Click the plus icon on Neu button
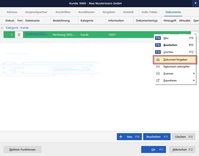Image resolution: width=199 pixels, height=156 pixels. (121, 137)
